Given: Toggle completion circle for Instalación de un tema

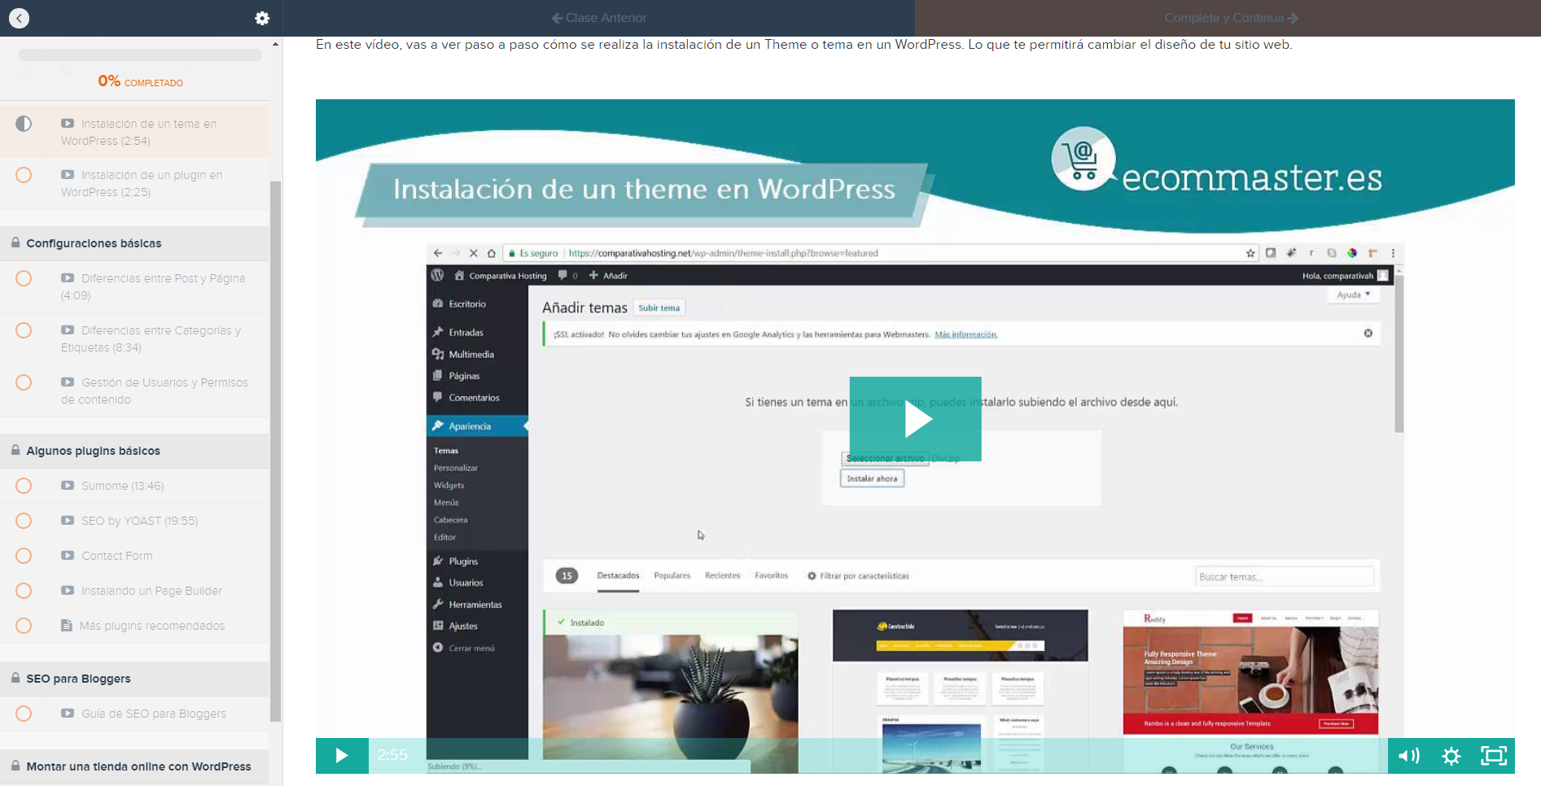Looking at the screenshot, I should point(24,124).
